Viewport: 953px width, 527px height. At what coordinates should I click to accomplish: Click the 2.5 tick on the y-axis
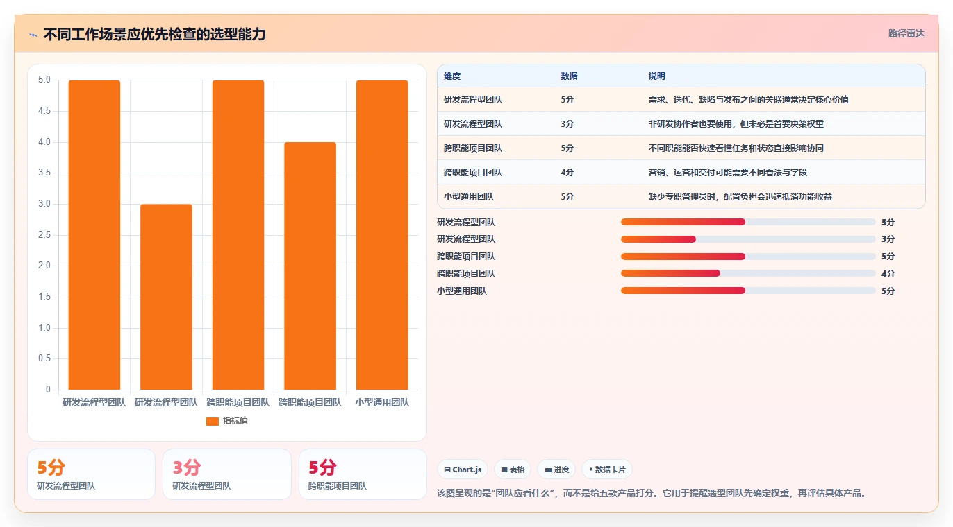point(44,235)
